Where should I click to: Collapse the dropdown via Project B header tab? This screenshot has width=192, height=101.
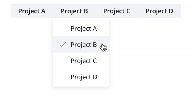pyautogui.click(x=74, y=11)
